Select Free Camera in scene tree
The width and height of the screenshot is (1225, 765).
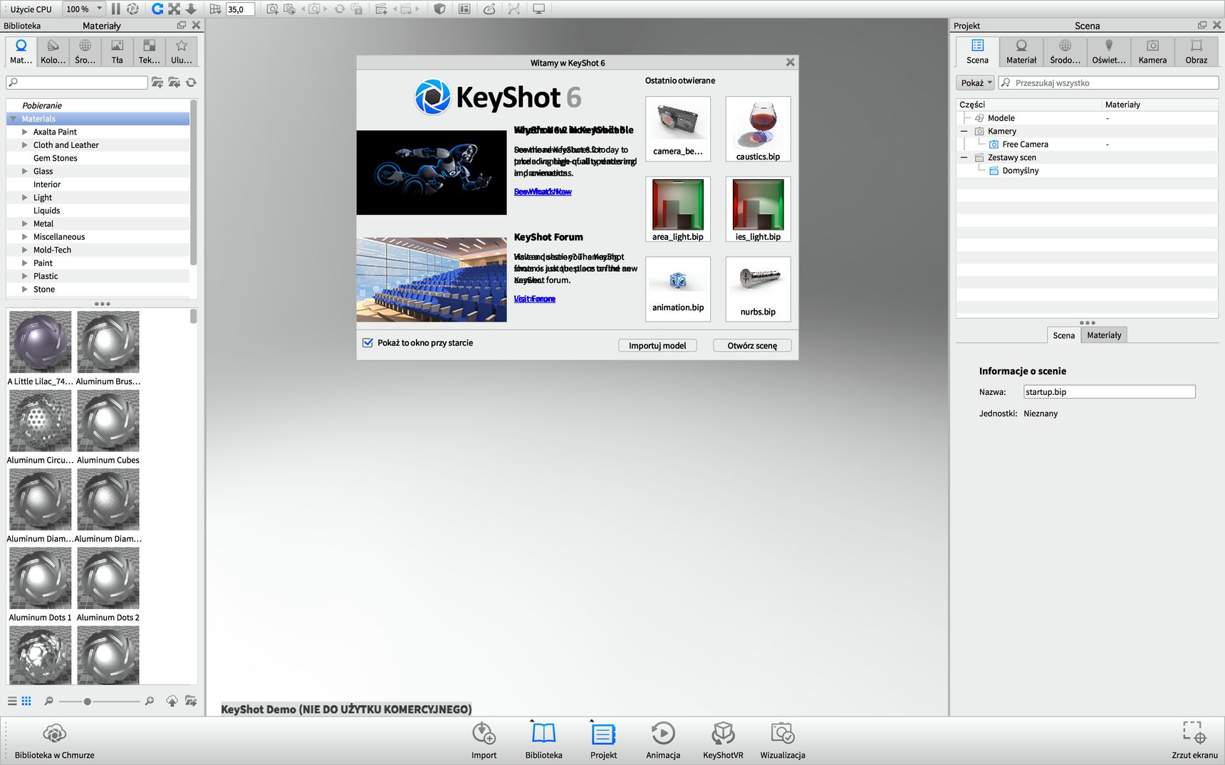coord(1025,144)
